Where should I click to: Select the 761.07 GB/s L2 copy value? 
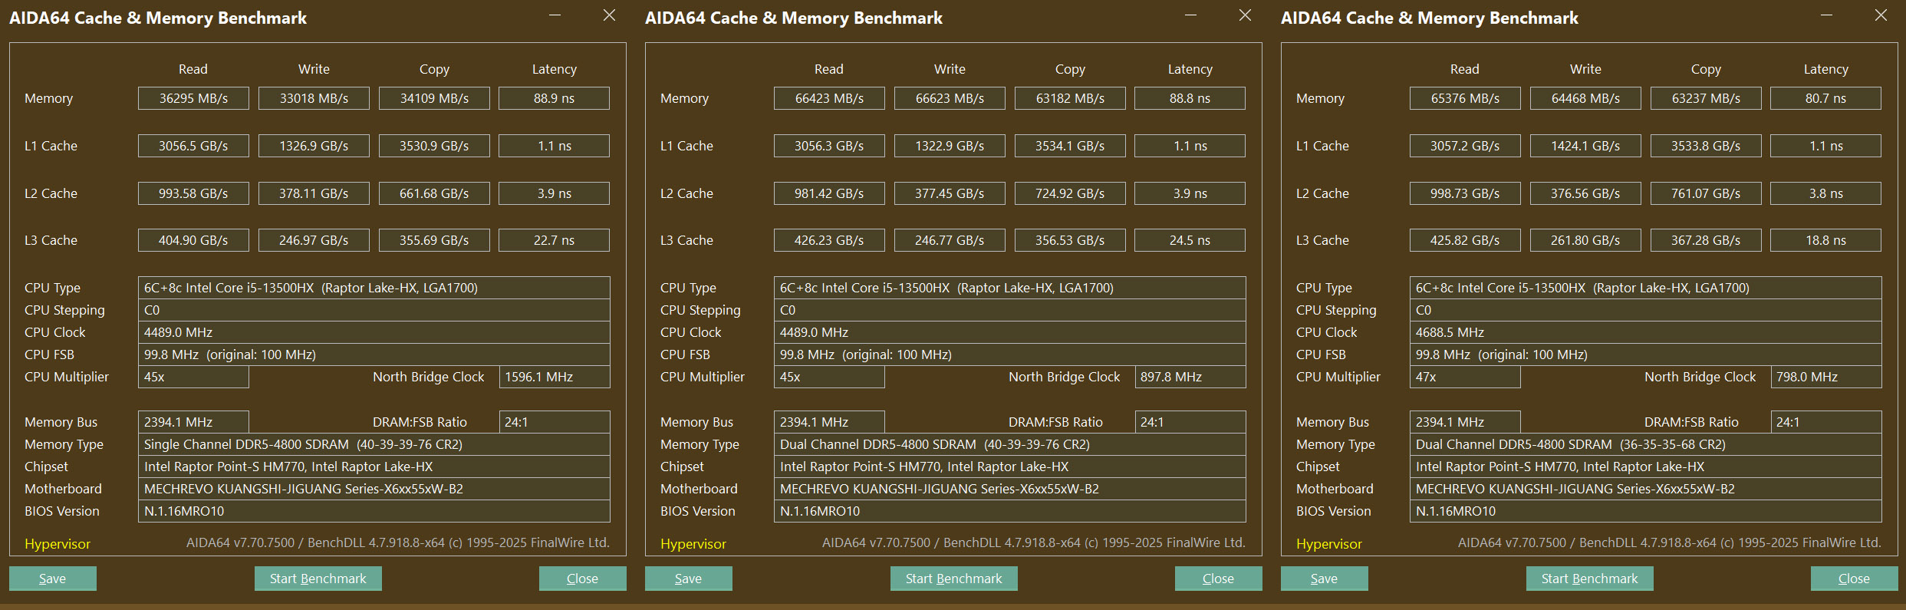[1706, 193]
